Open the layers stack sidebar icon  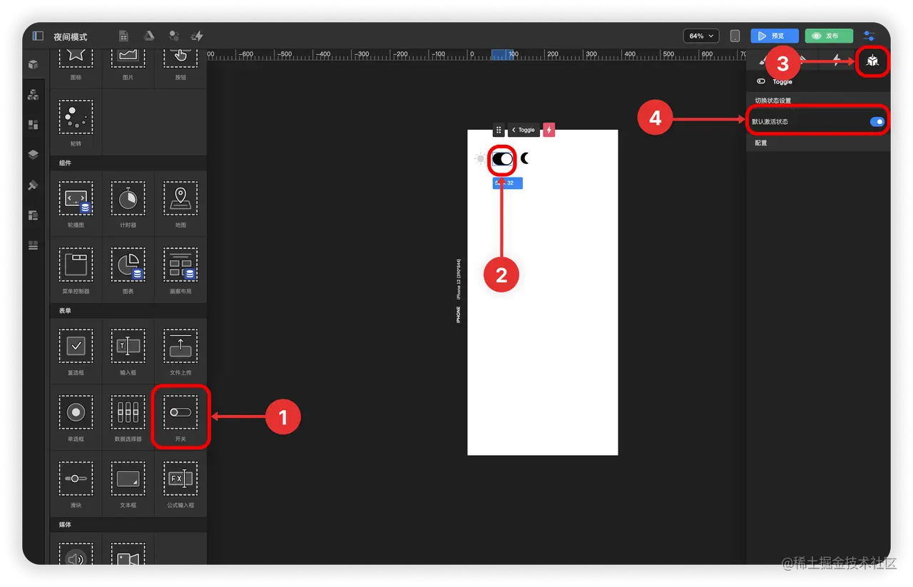(x=33, y=155)
